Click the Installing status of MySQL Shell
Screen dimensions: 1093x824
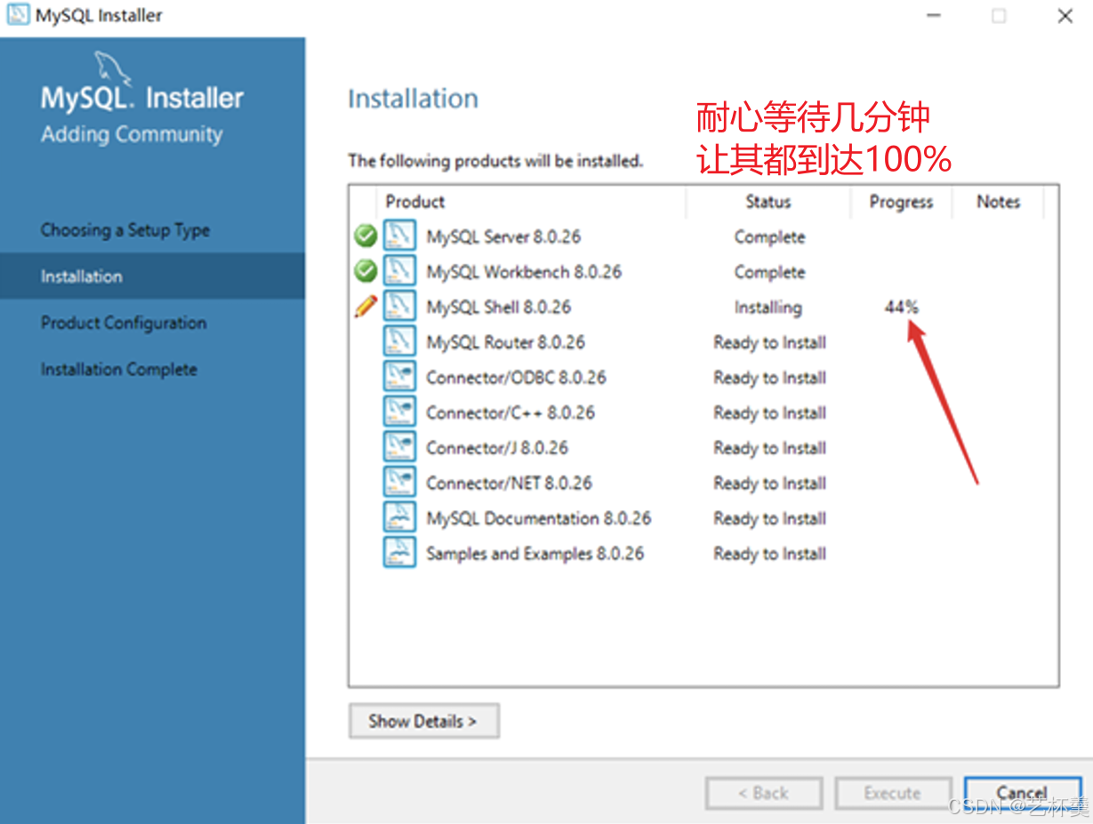768,308
